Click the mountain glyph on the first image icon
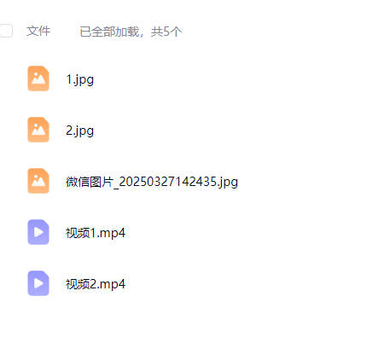 pos(38,78)
